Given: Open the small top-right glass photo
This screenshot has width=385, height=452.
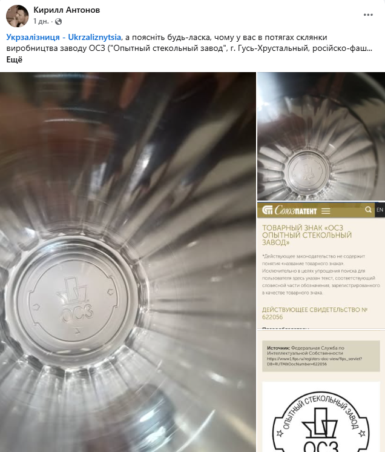Looking at the screenshot, I should (321, 136).
